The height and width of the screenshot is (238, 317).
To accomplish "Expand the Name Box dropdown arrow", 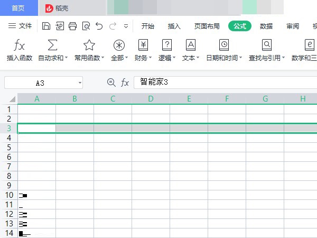I will click(x=80, y=83).
